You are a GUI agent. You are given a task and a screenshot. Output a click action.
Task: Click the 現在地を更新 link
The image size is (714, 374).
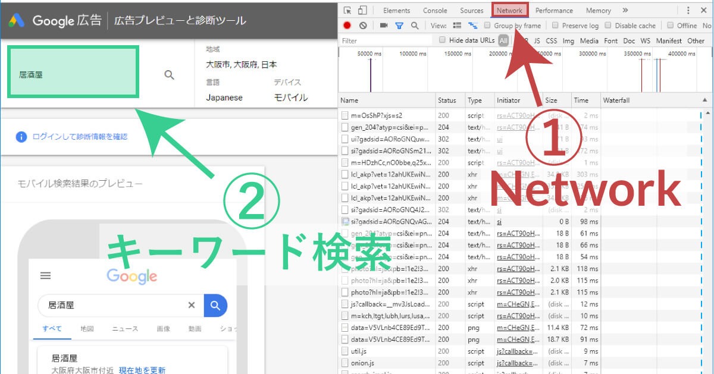click(142, 370)
